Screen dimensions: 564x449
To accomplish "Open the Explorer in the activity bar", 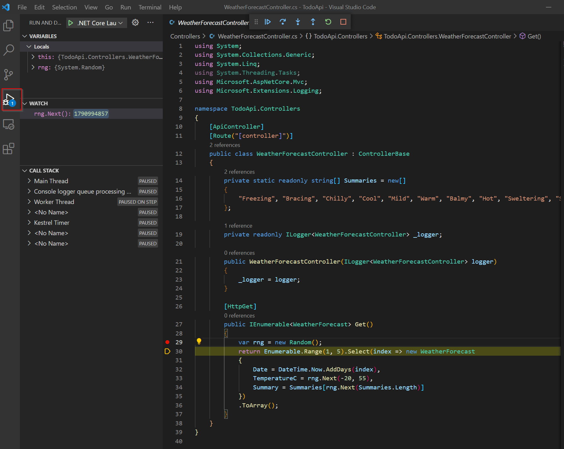I will pos(8,25).
